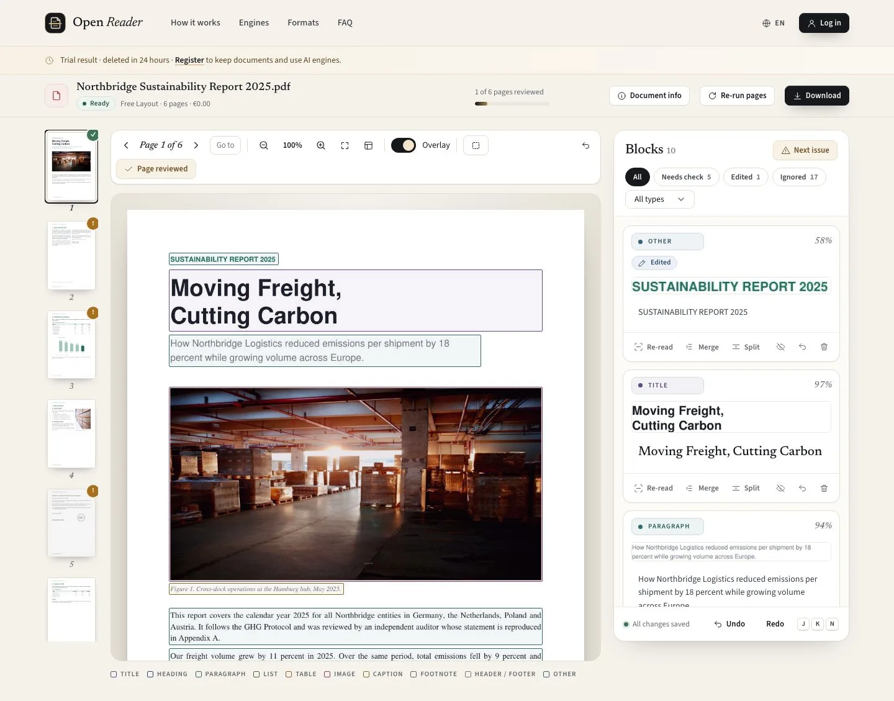Select the draw region tool icon
The image size is (894, 701).
(x=476, y=145)
